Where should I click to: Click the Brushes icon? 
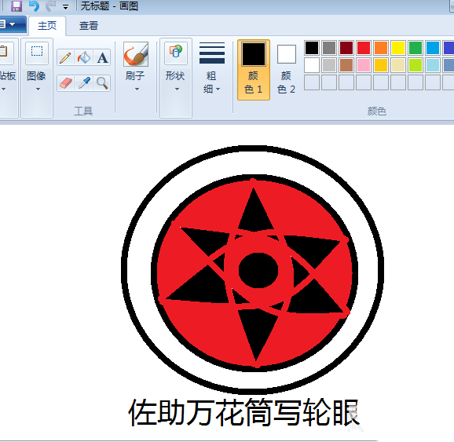(x=136, y=54)
